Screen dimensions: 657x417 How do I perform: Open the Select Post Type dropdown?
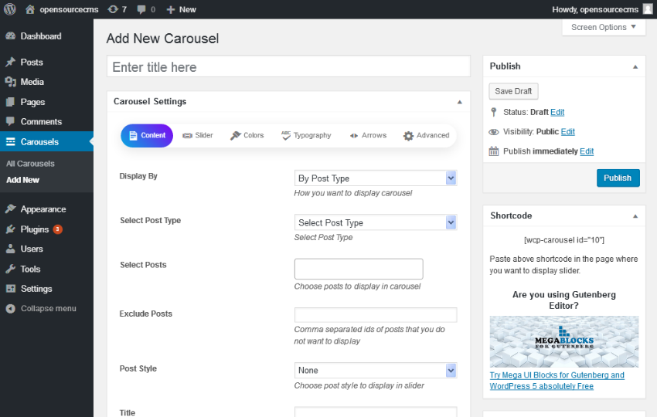[376, 222]
